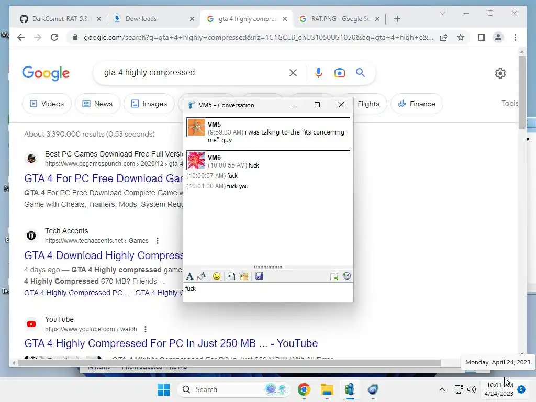Open Google quick settings gear
Image resolution: width=536 pixels, height=402 pixels.
tap(500, 73)
